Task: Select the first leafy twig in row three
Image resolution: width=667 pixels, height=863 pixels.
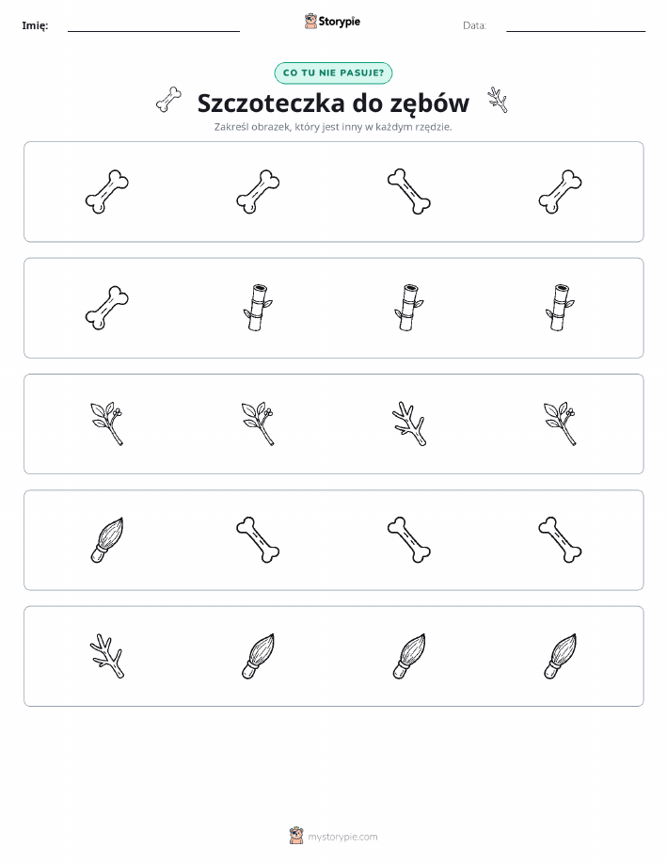Action: (106, 424)
